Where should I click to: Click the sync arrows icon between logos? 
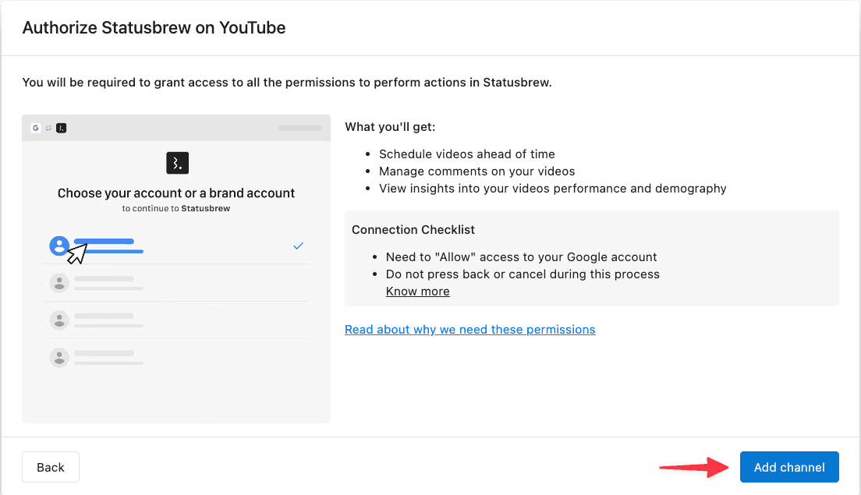48,128
